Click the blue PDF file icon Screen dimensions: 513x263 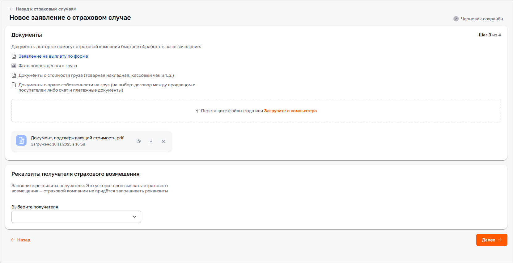[21, 141]
